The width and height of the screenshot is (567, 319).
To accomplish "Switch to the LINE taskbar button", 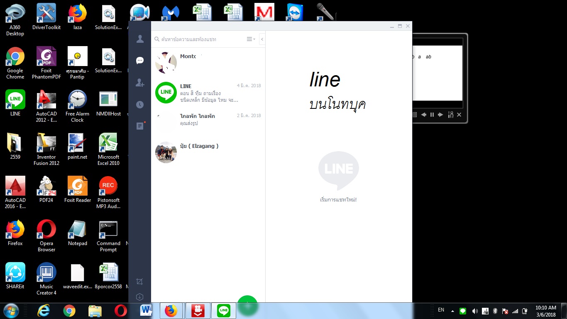I will coord(224,311).
